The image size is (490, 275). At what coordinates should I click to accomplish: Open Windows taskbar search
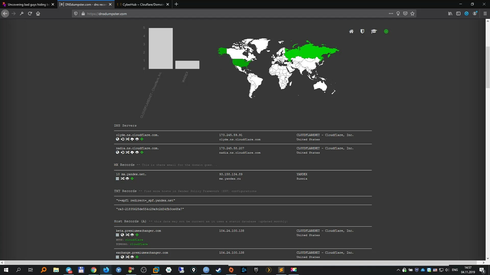(18, 270)
